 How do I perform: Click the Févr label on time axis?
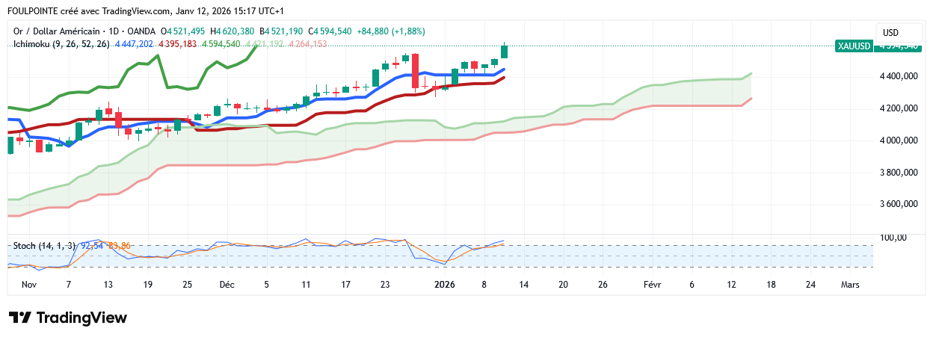coord(653,285)
